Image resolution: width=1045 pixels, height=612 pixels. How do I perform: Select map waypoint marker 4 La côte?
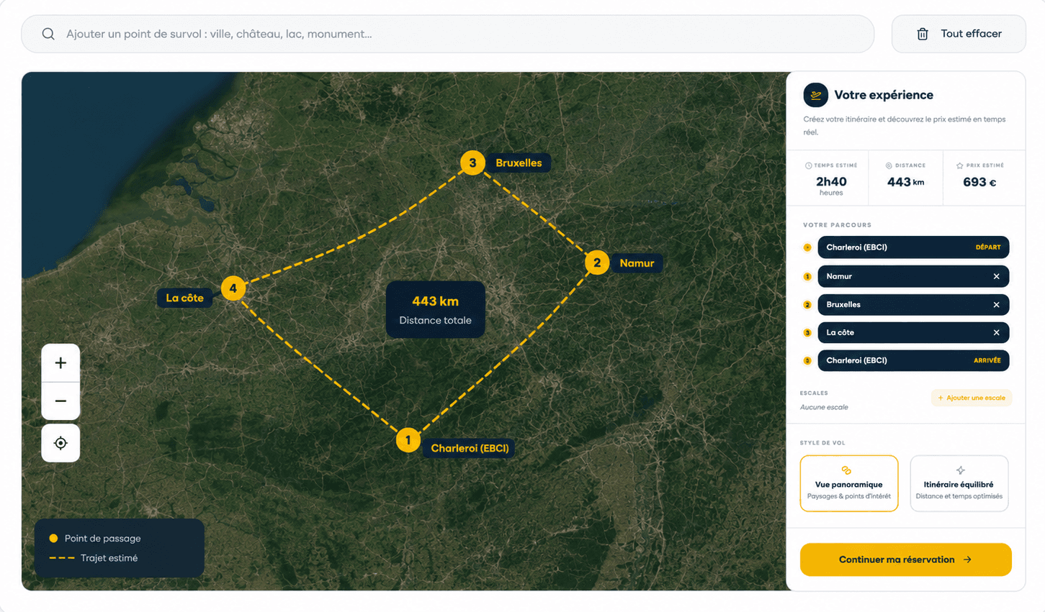[233, 288]
